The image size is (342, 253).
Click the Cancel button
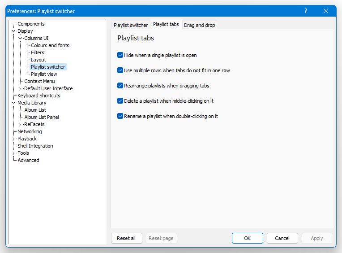click(x=282, y=238)
